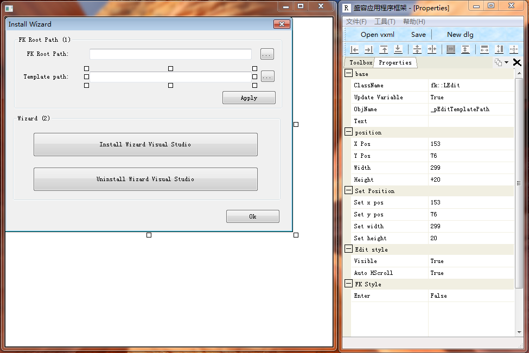Viewport: 529px width, 353px height.
Task: Click the ClassName property label
Action: point(368,85)
